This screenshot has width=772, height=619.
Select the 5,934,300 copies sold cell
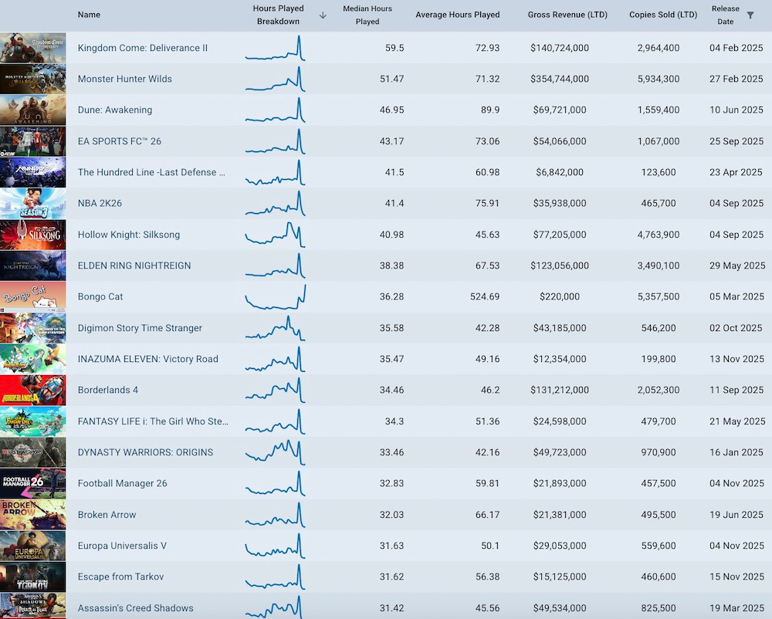[x=659, y=79]
